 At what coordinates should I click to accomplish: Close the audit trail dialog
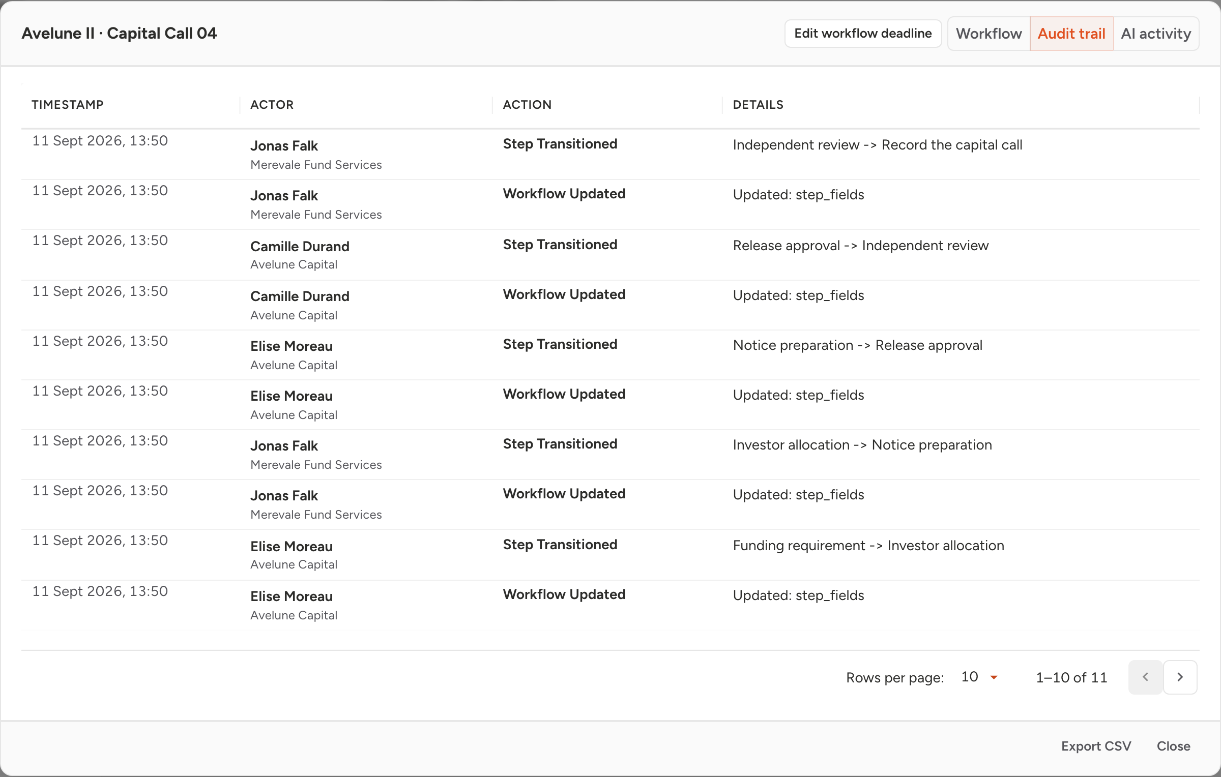[1173, 746]
